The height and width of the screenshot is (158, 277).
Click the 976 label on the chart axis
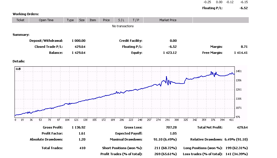tap(238, 117)
